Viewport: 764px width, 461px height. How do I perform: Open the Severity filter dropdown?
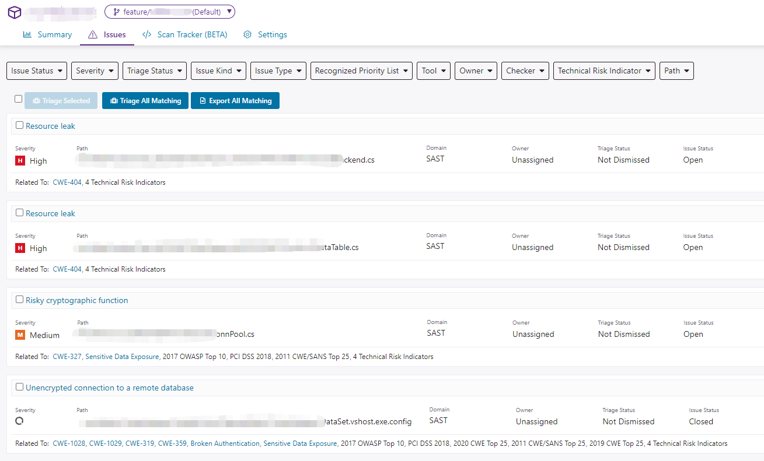click(95, 71)
